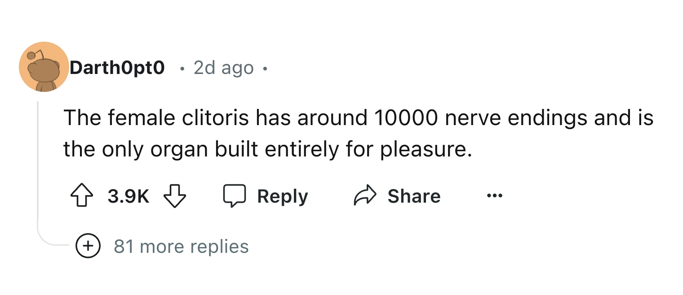
Task: Click the "2d ago" timestamp
Action: click(x=223, y=68)
